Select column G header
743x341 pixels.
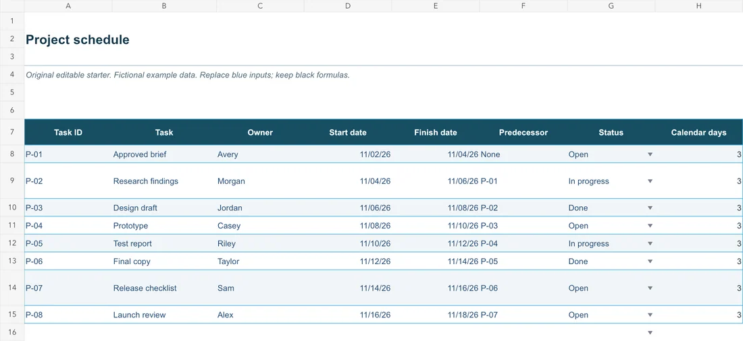611,5
